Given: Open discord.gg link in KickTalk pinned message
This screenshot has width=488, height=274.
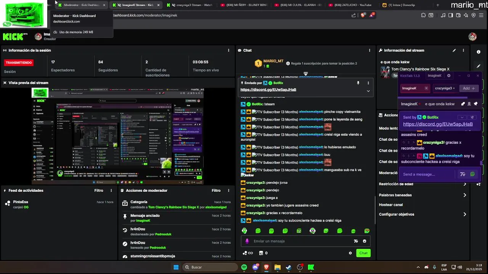Looking at the screenshot, I should 438,124.
